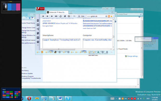The width and height of the screenshot is (161, 101).
Task: Open the Liquipel Smartphone-Versiegelung article
Action: (61, 40)
